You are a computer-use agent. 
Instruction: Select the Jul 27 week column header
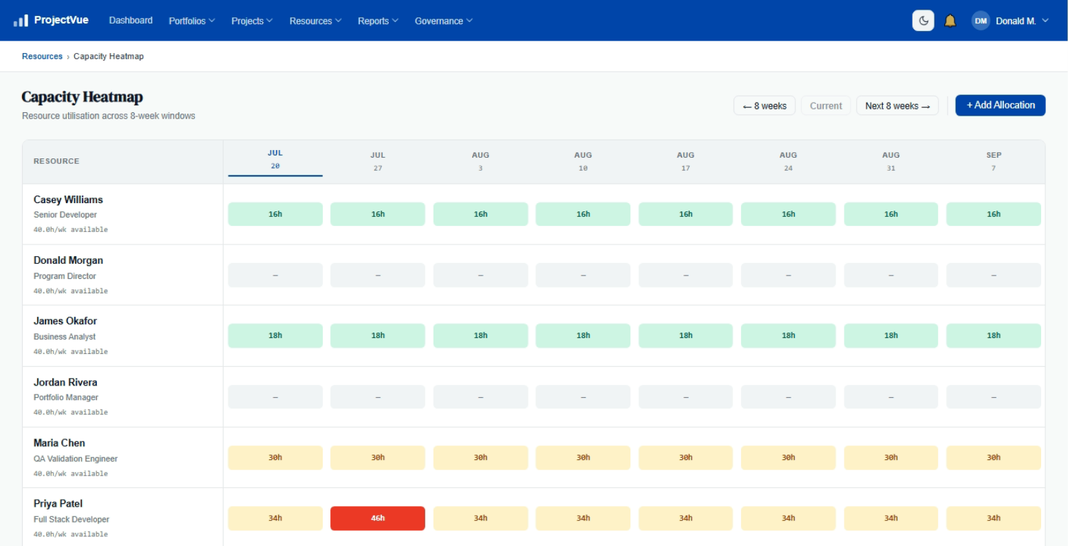click(x=378, y=161)
